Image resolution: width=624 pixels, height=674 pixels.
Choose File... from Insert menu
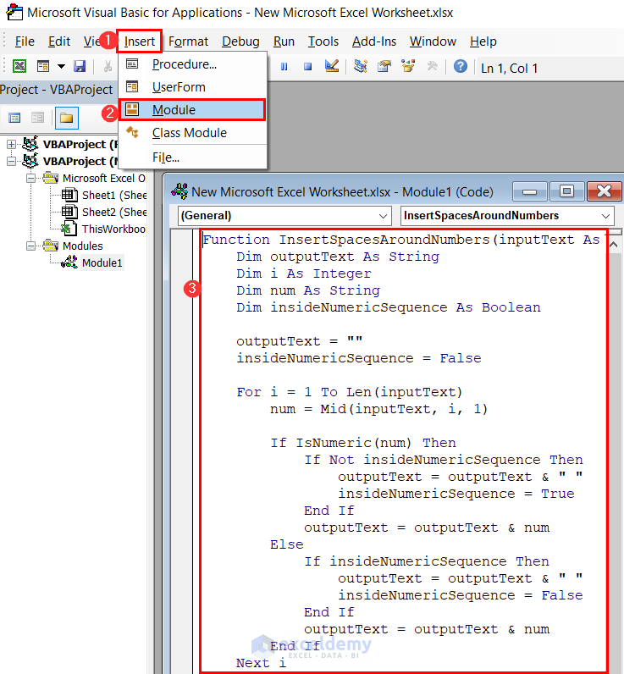192,157
